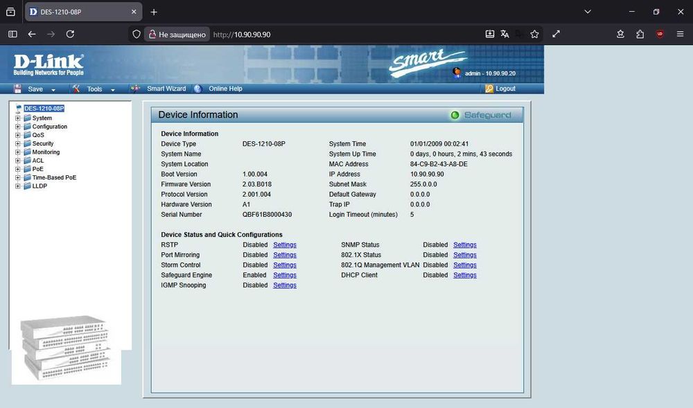Open the browser hamburger menu

[681, 34]
